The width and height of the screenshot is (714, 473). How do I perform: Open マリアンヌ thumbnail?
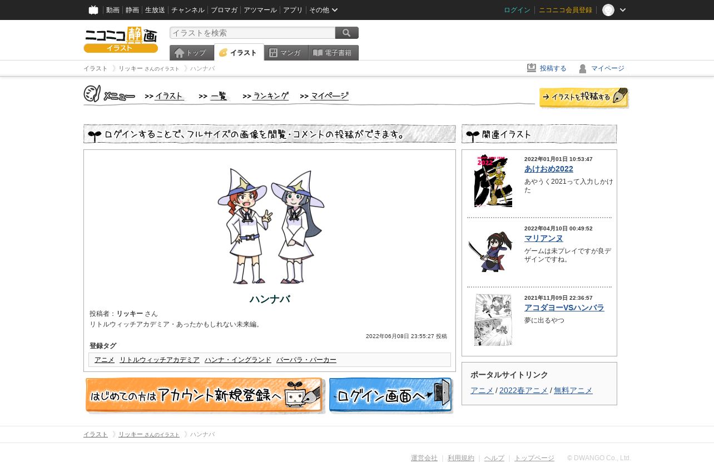click(x=490, y=251)
